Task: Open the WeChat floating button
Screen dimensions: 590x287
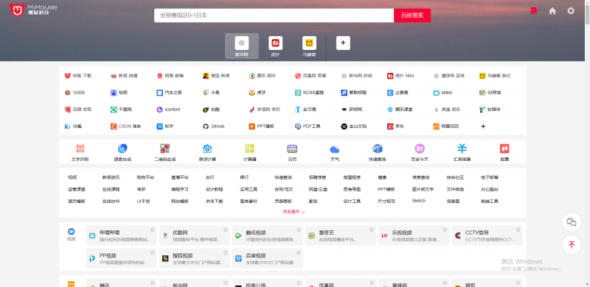Action: [x=571, y=222]
